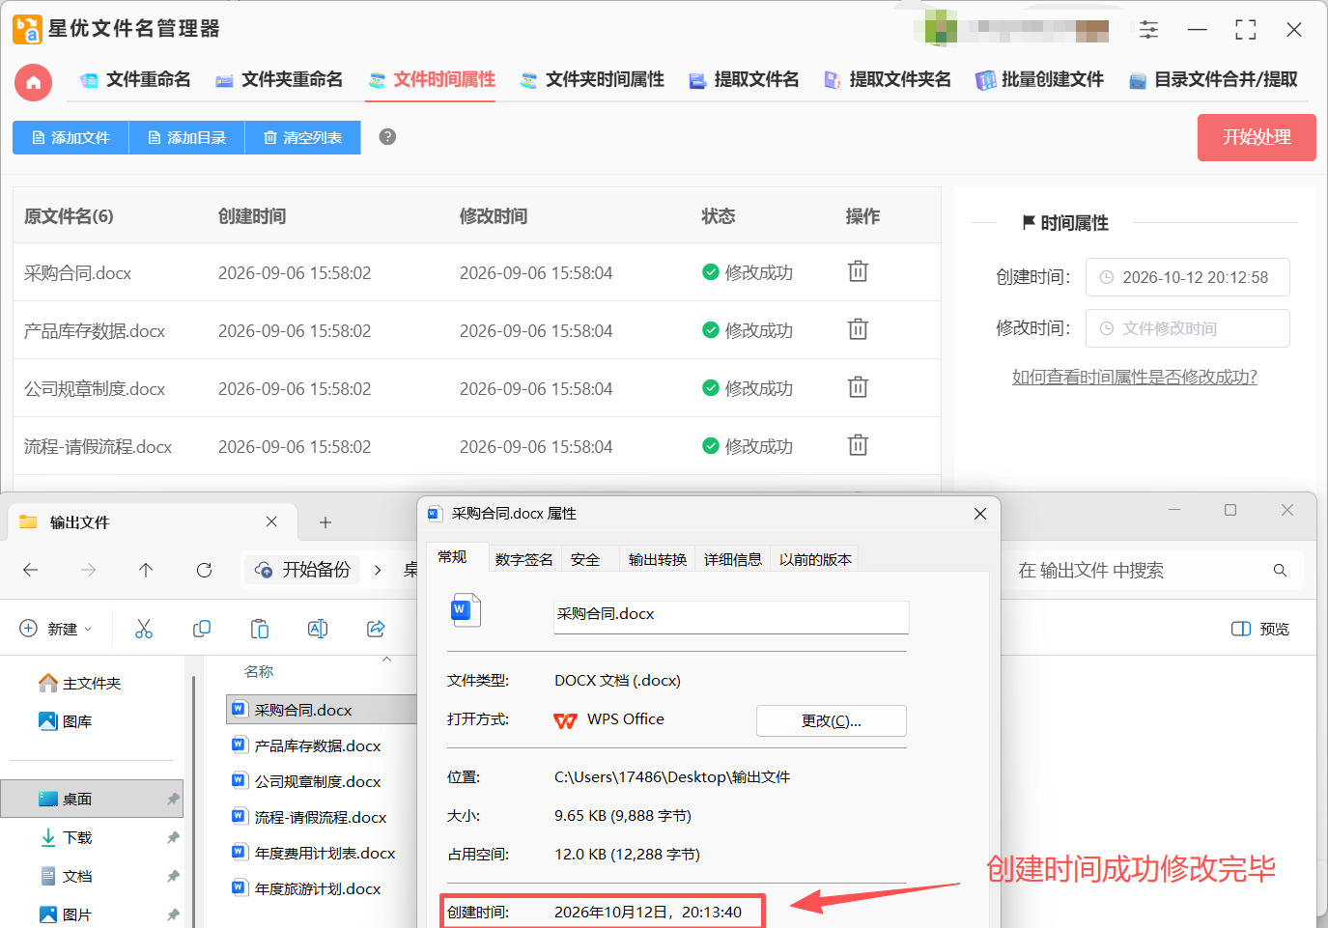Image resolution: width=1328 pixels, height=928 pixels.
Task: Expand the breadcrumb chevron after 开始备份
Action: pos(378,570)
